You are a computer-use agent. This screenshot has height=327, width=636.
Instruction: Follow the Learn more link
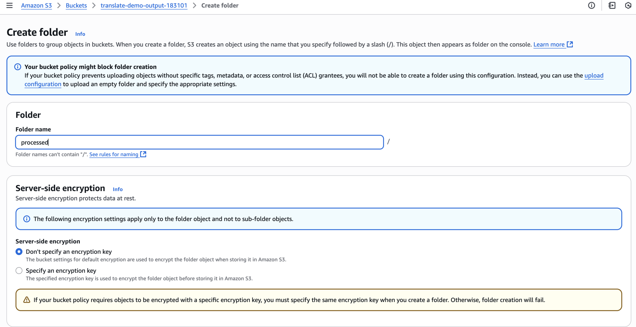point(549,44)
